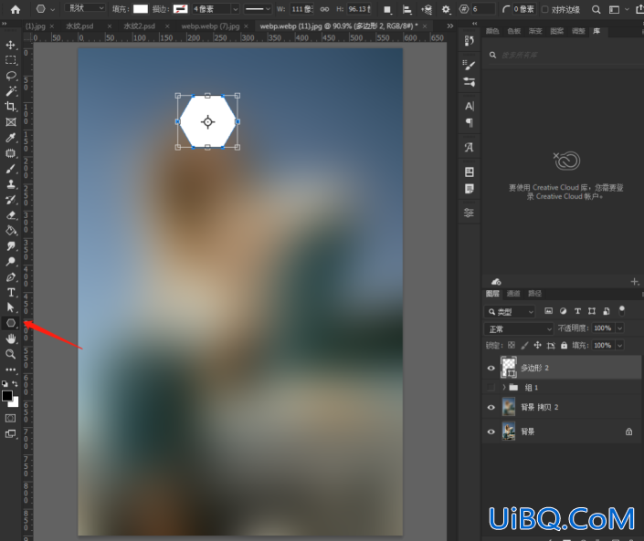Click the W width input field

pos(301,9)
